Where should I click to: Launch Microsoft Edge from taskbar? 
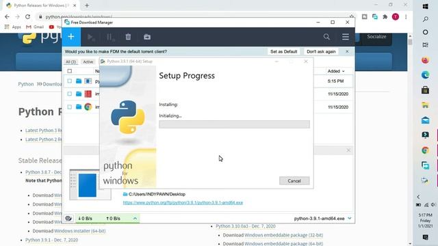pos(426,74)
